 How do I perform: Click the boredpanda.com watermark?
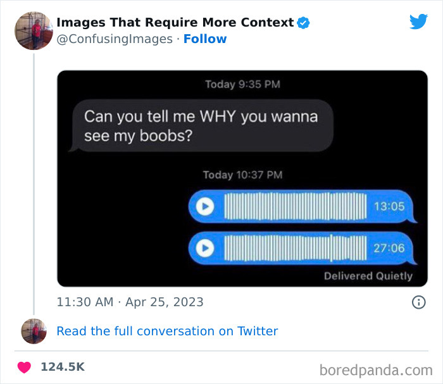tap(376, 371)
